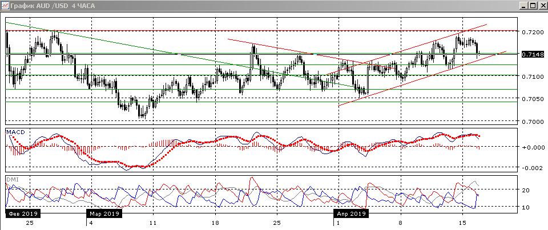This screenshot has height=230, width=548.
Task: Jump to the Апр 2019 month marker
Action: pyautogui.click(x=350, y=213)
